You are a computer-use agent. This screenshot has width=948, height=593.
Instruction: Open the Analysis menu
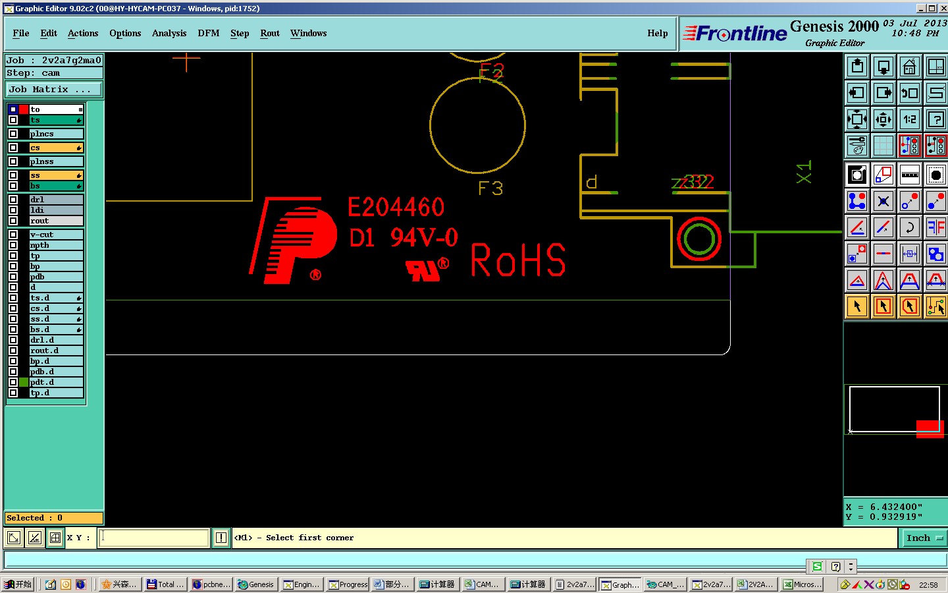point(169,33)
